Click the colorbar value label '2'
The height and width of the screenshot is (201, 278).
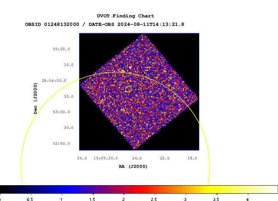tap(124, 199)
